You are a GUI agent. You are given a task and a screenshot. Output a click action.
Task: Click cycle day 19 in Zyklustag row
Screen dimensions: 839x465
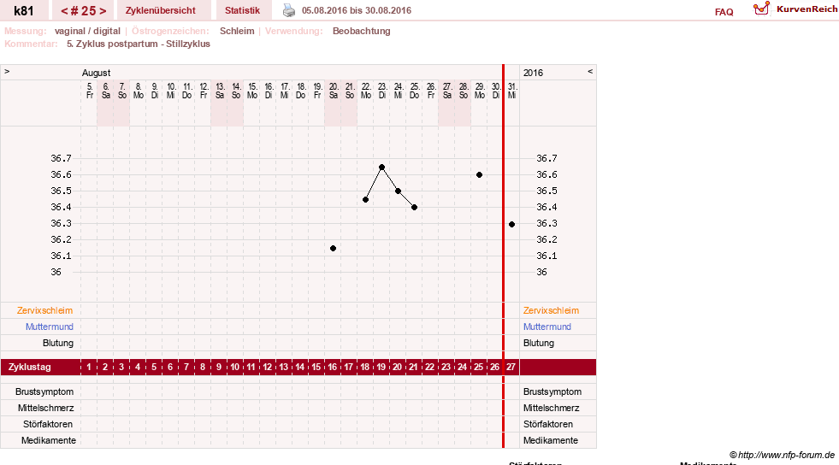(x=381, y=368)
